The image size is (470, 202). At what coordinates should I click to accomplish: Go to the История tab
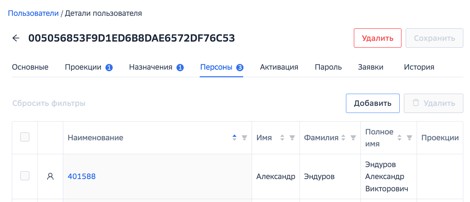pyautogui.click(x=419, y=67)
